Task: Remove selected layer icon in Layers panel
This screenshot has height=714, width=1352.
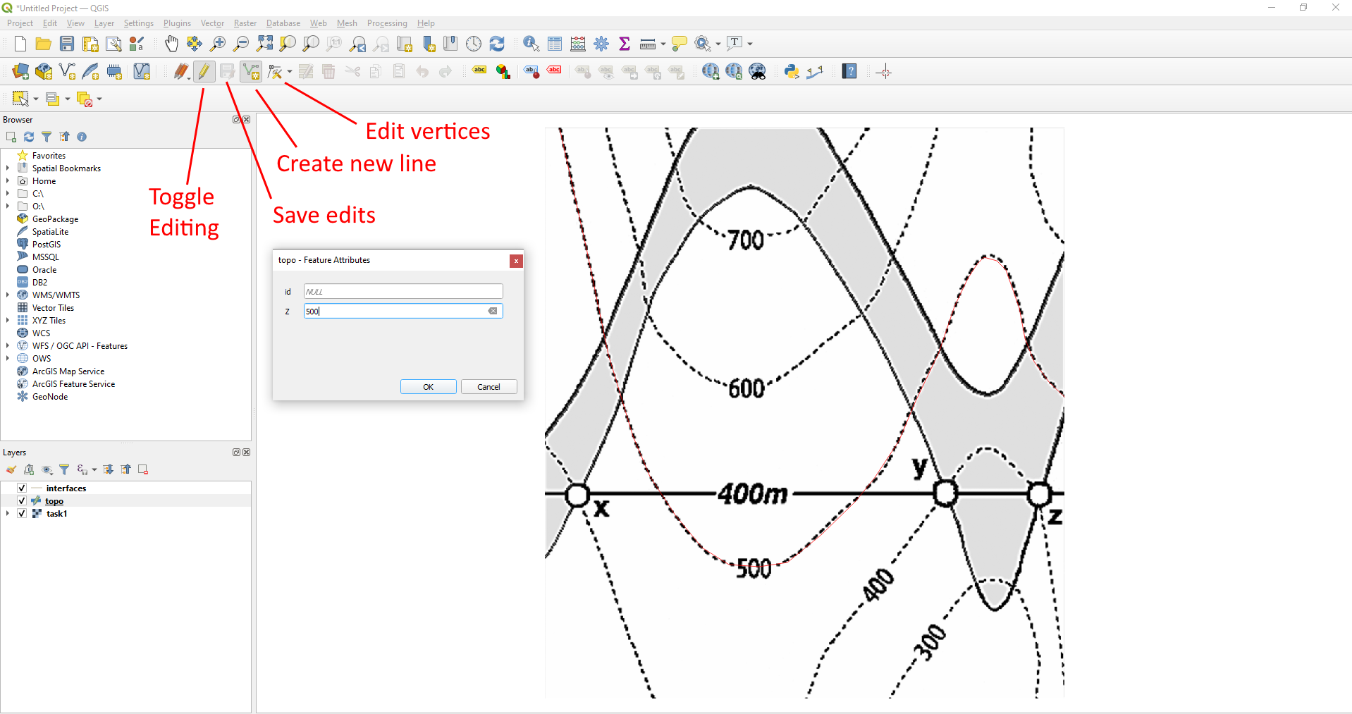Action: tap(143, 469)
